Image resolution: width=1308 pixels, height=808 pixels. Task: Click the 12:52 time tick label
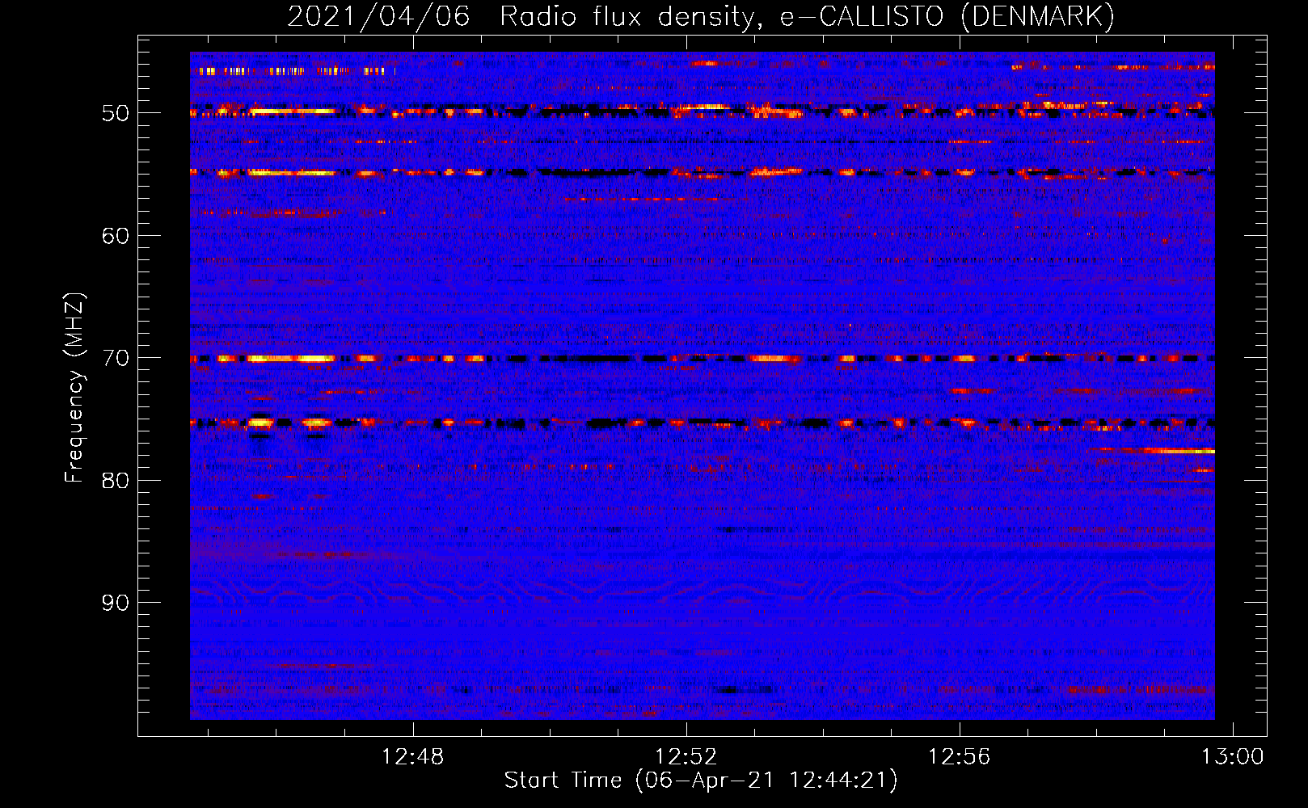click(686, 757)
